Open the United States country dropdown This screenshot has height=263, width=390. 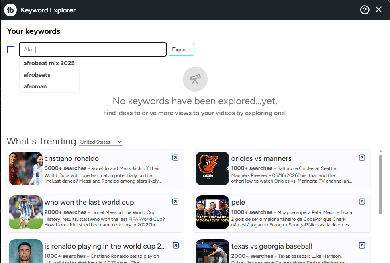[x=101, y=142]
